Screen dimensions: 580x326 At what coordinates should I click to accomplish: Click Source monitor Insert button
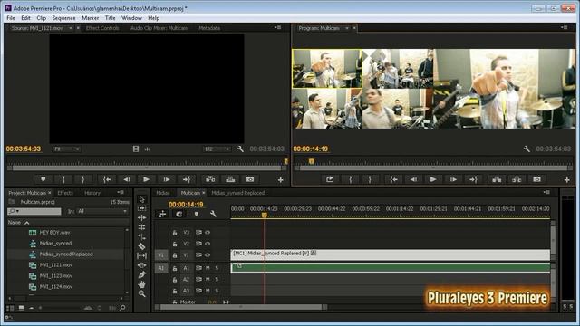(210, 179)
